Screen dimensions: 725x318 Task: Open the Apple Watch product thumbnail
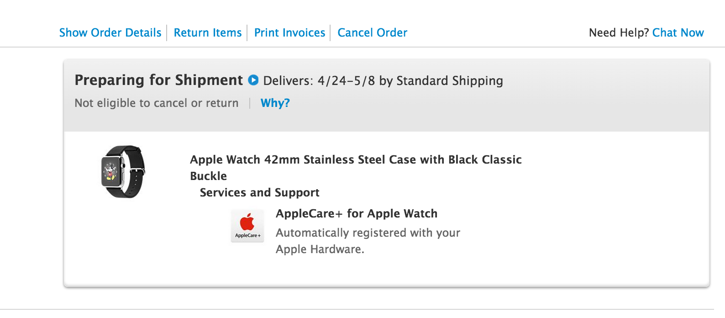tap(122, 172)
